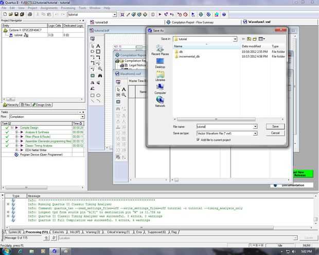The image size is (319, 255).
Task: Click the Cancel button in Save As dialog
Action: [x=275, y=133]
